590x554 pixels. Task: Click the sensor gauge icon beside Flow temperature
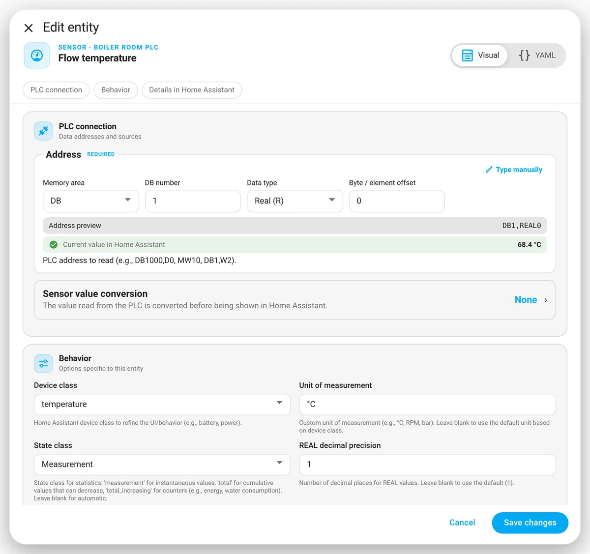(37, 56)
